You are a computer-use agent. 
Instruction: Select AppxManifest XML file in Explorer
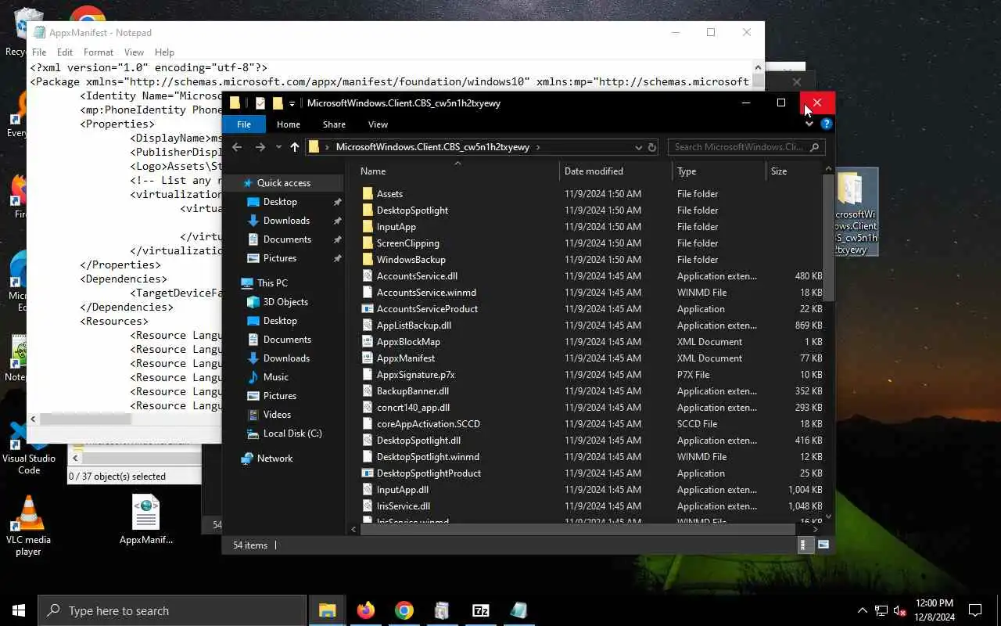405,358
